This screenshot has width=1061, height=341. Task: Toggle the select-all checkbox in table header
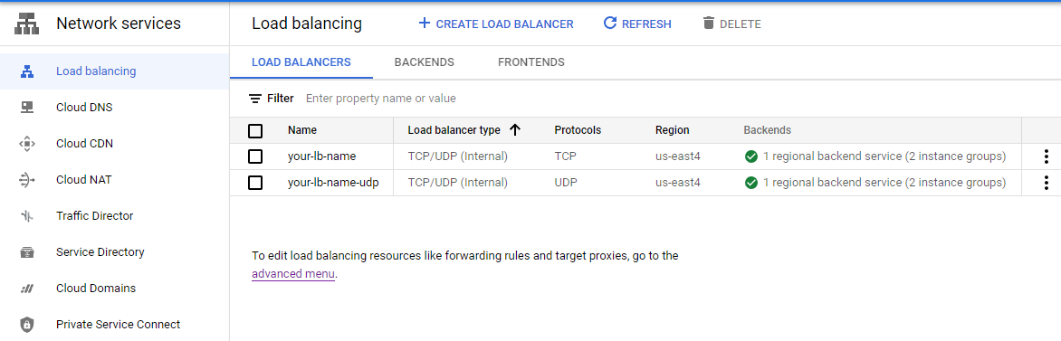255,130
